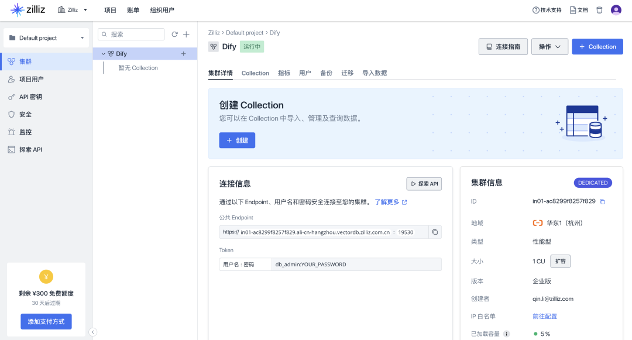The height and width of the screenshot is (340, 632).
Task: Click the 搜索 search input field
Action: 130,35
